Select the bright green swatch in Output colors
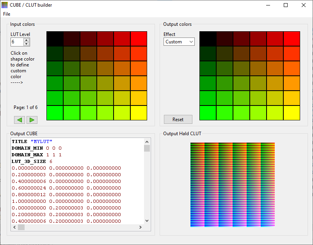Image resolution: width=313 pixels, height=245 pixels. (208, 113)
